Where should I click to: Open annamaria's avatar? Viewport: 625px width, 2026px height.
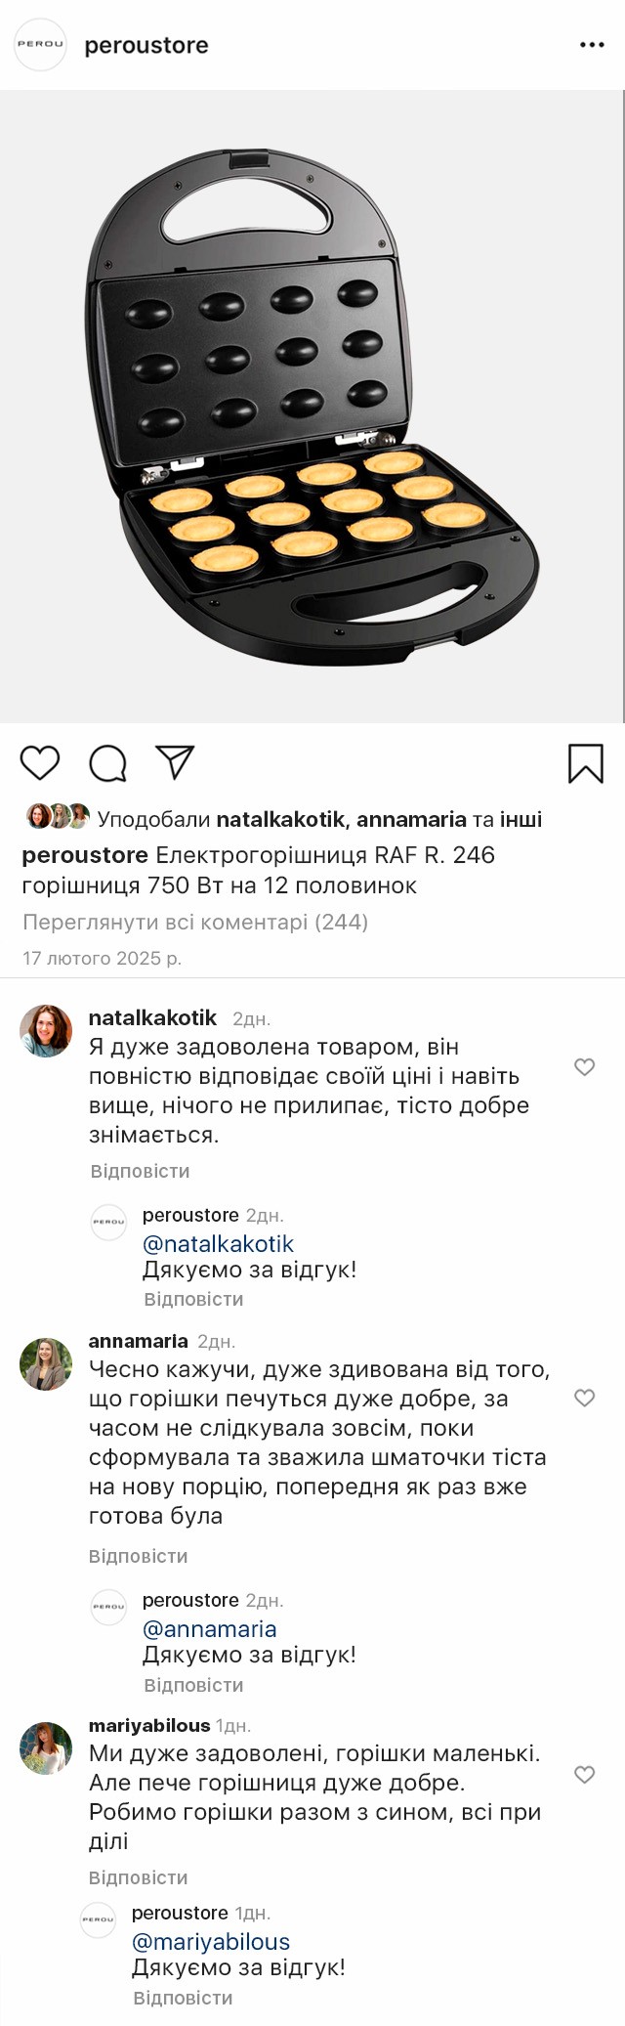point(46,1363)
